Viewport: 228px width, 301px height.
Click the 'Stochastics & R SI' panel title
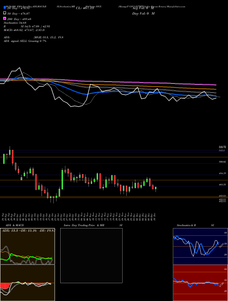point(195,225)
